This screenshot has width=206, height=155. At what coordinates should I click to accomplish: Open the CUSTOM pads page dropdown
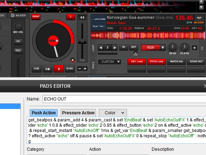click(x=109, y=62)
